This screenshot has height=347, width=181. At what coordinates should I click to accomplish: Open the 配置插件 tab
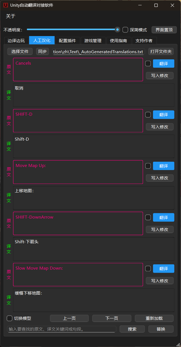pyautogui.click(x=67, y=40)
